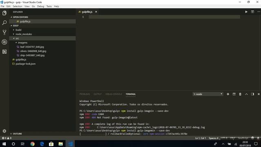Maximize the panel with up chevron

coord(246,94)
